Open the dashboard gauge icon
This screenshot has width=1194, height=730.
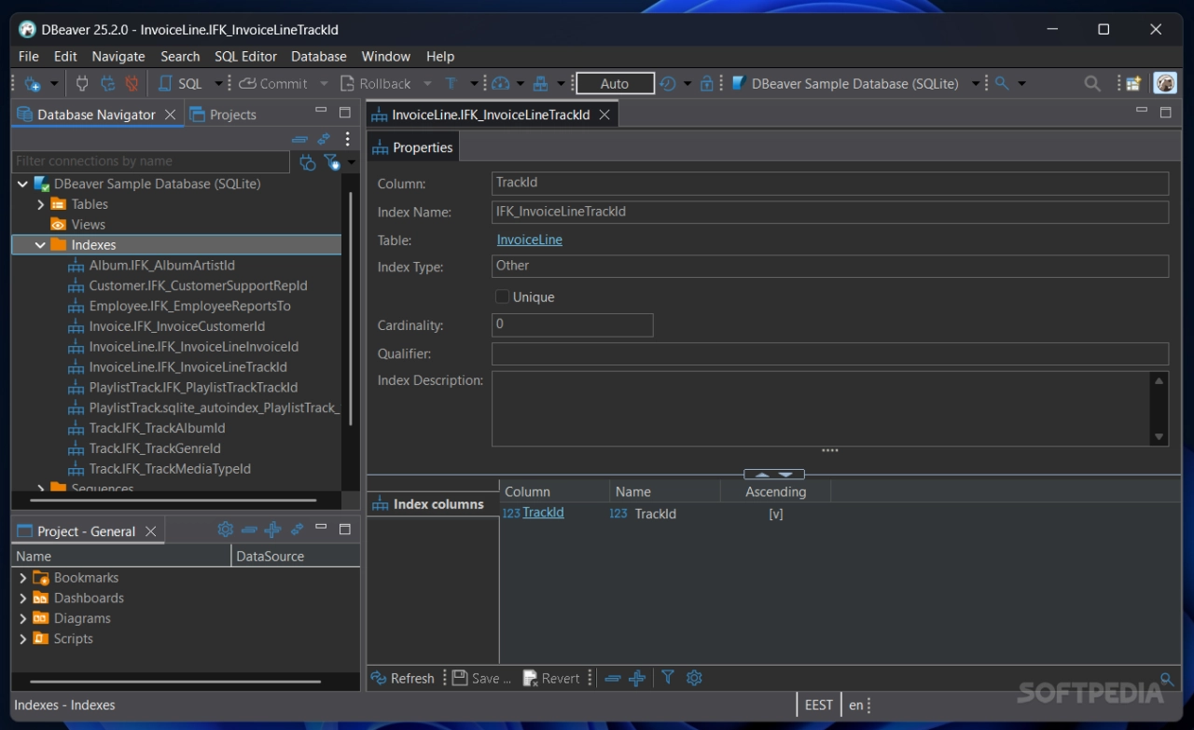[x=500, y=84]
